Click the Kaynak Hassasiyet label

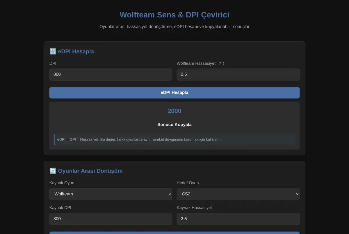coord(194,208)
